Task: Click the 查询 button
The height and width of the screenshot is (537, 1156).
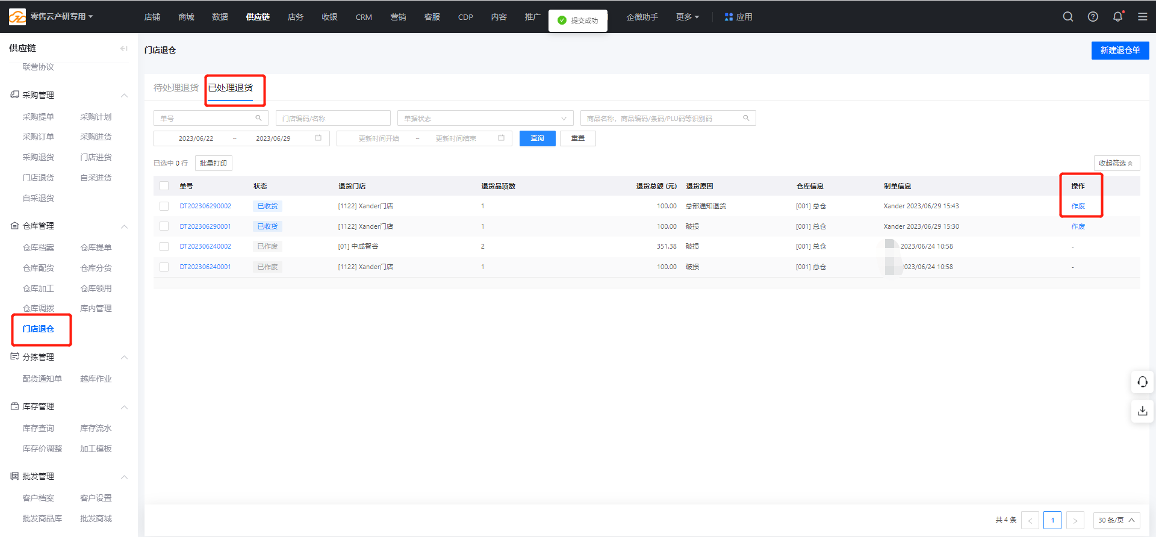Action: (537, 138)
